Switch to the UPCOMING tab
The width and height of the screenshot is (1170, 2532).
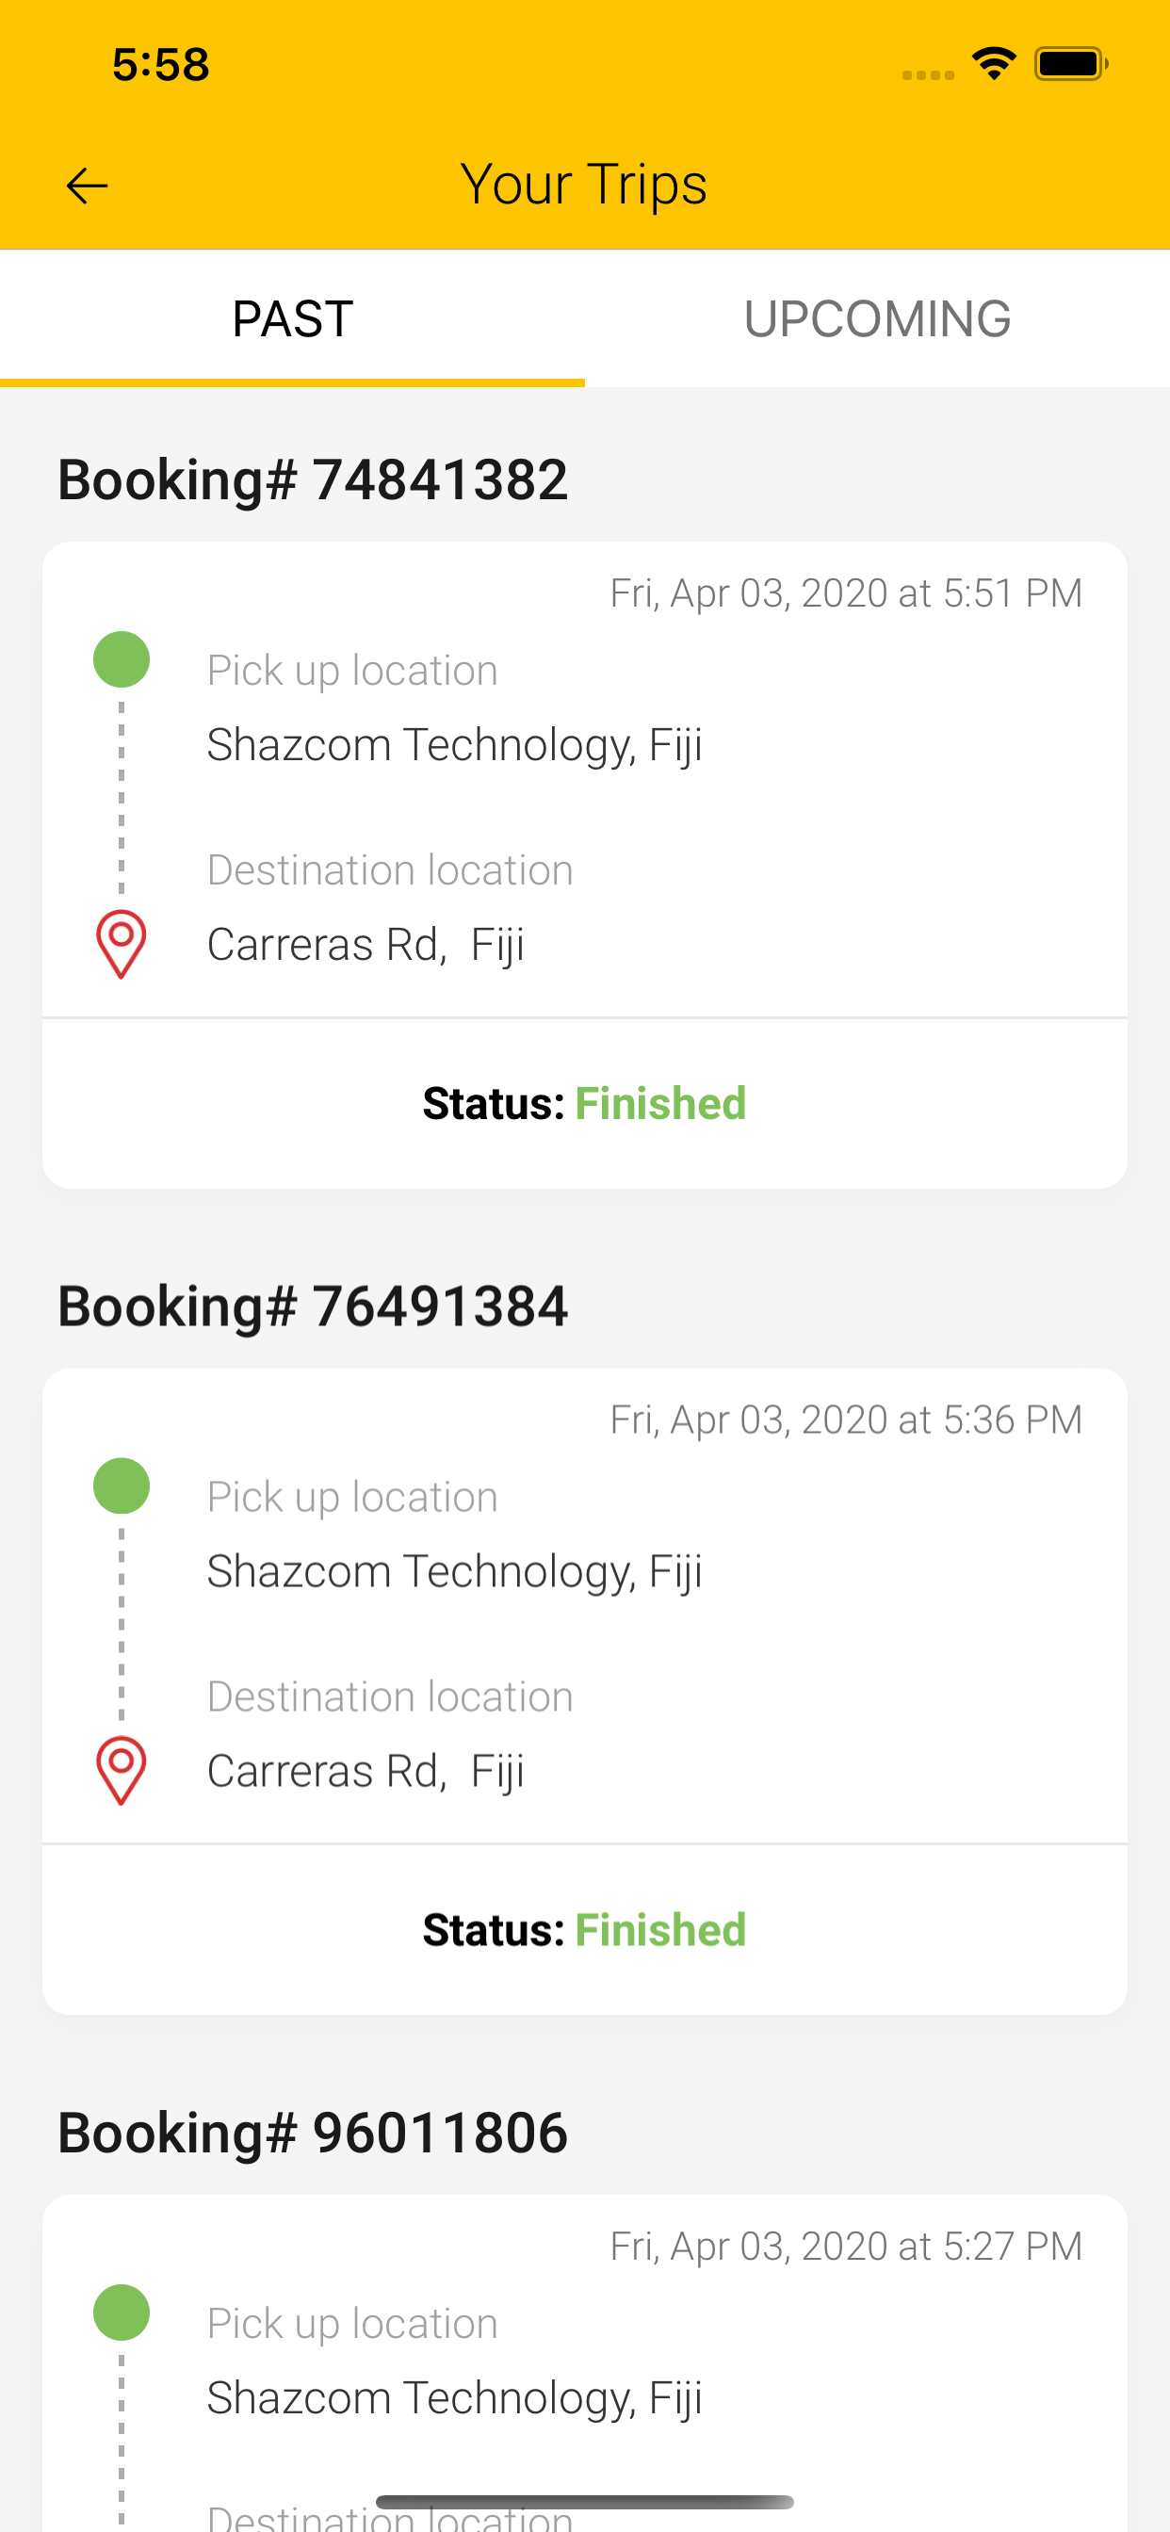click(877, 318)
